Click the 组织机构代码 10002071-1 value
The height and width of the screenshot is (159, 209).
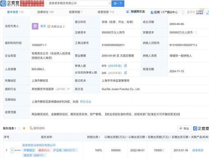[39, 45]
